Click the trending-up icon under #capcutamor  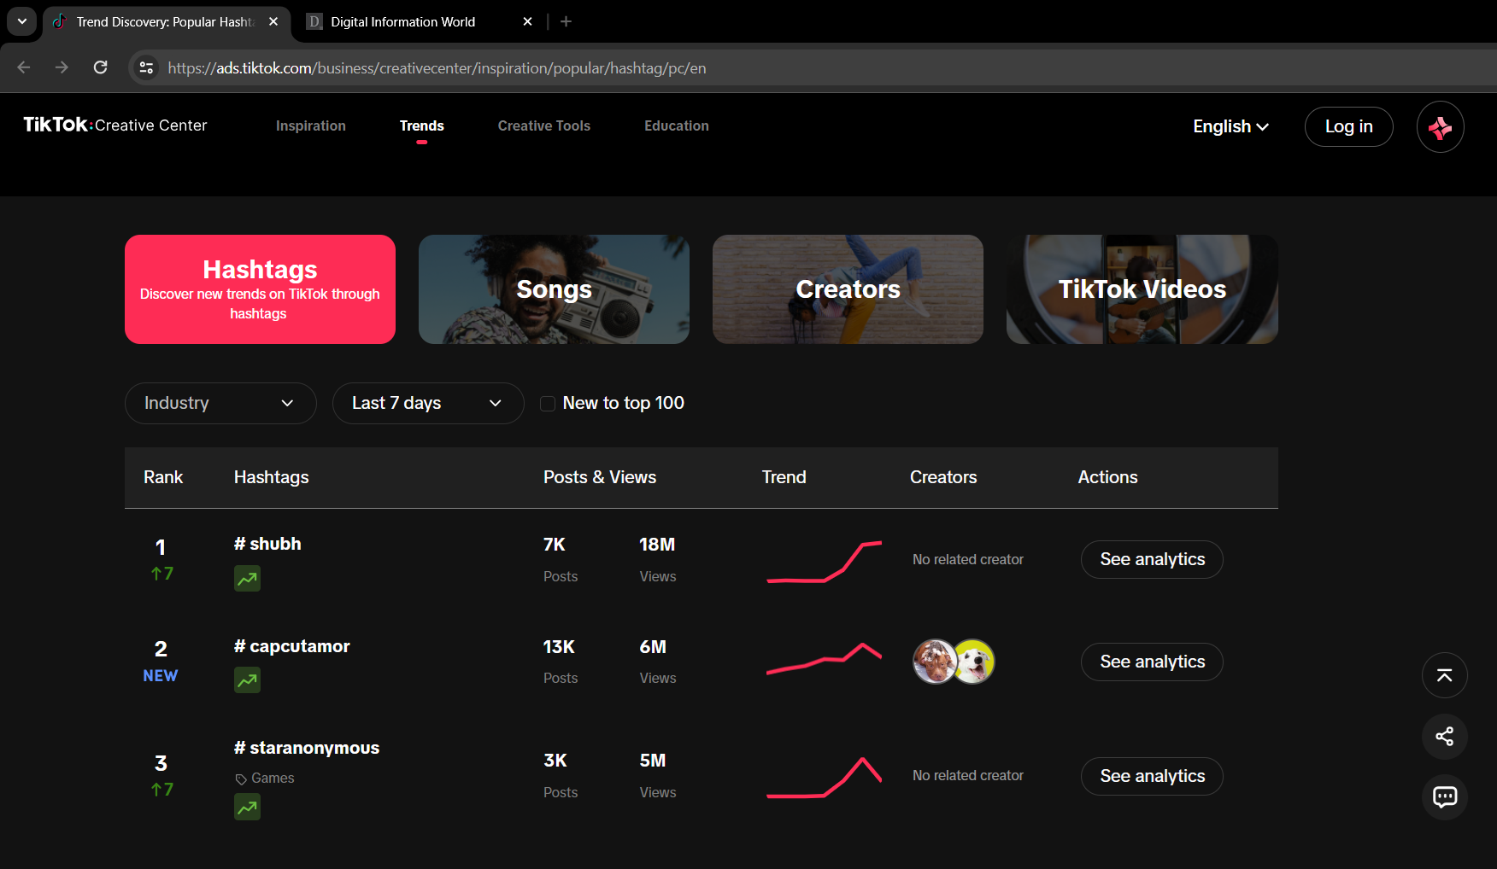248,680
